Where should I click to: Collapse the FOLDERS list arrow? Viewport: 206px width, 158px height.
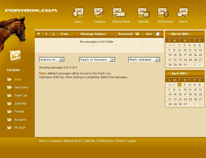coord(23,70)
